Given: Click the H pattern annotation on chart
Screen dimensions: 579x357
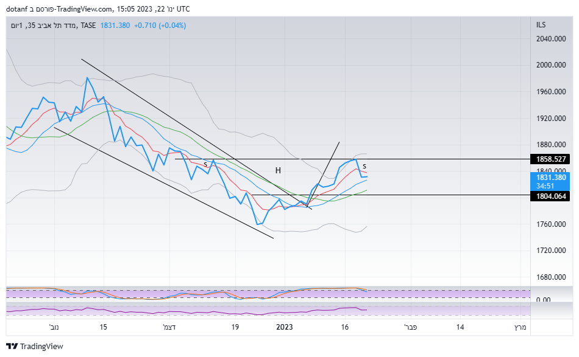Looking at the screenshot, I should [x=278, y=170].
